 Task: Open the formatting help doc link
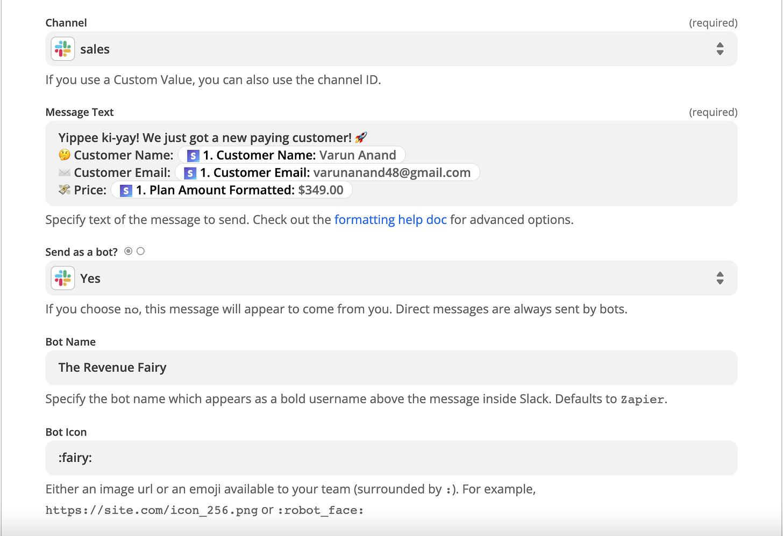click(x=390, y=220)
